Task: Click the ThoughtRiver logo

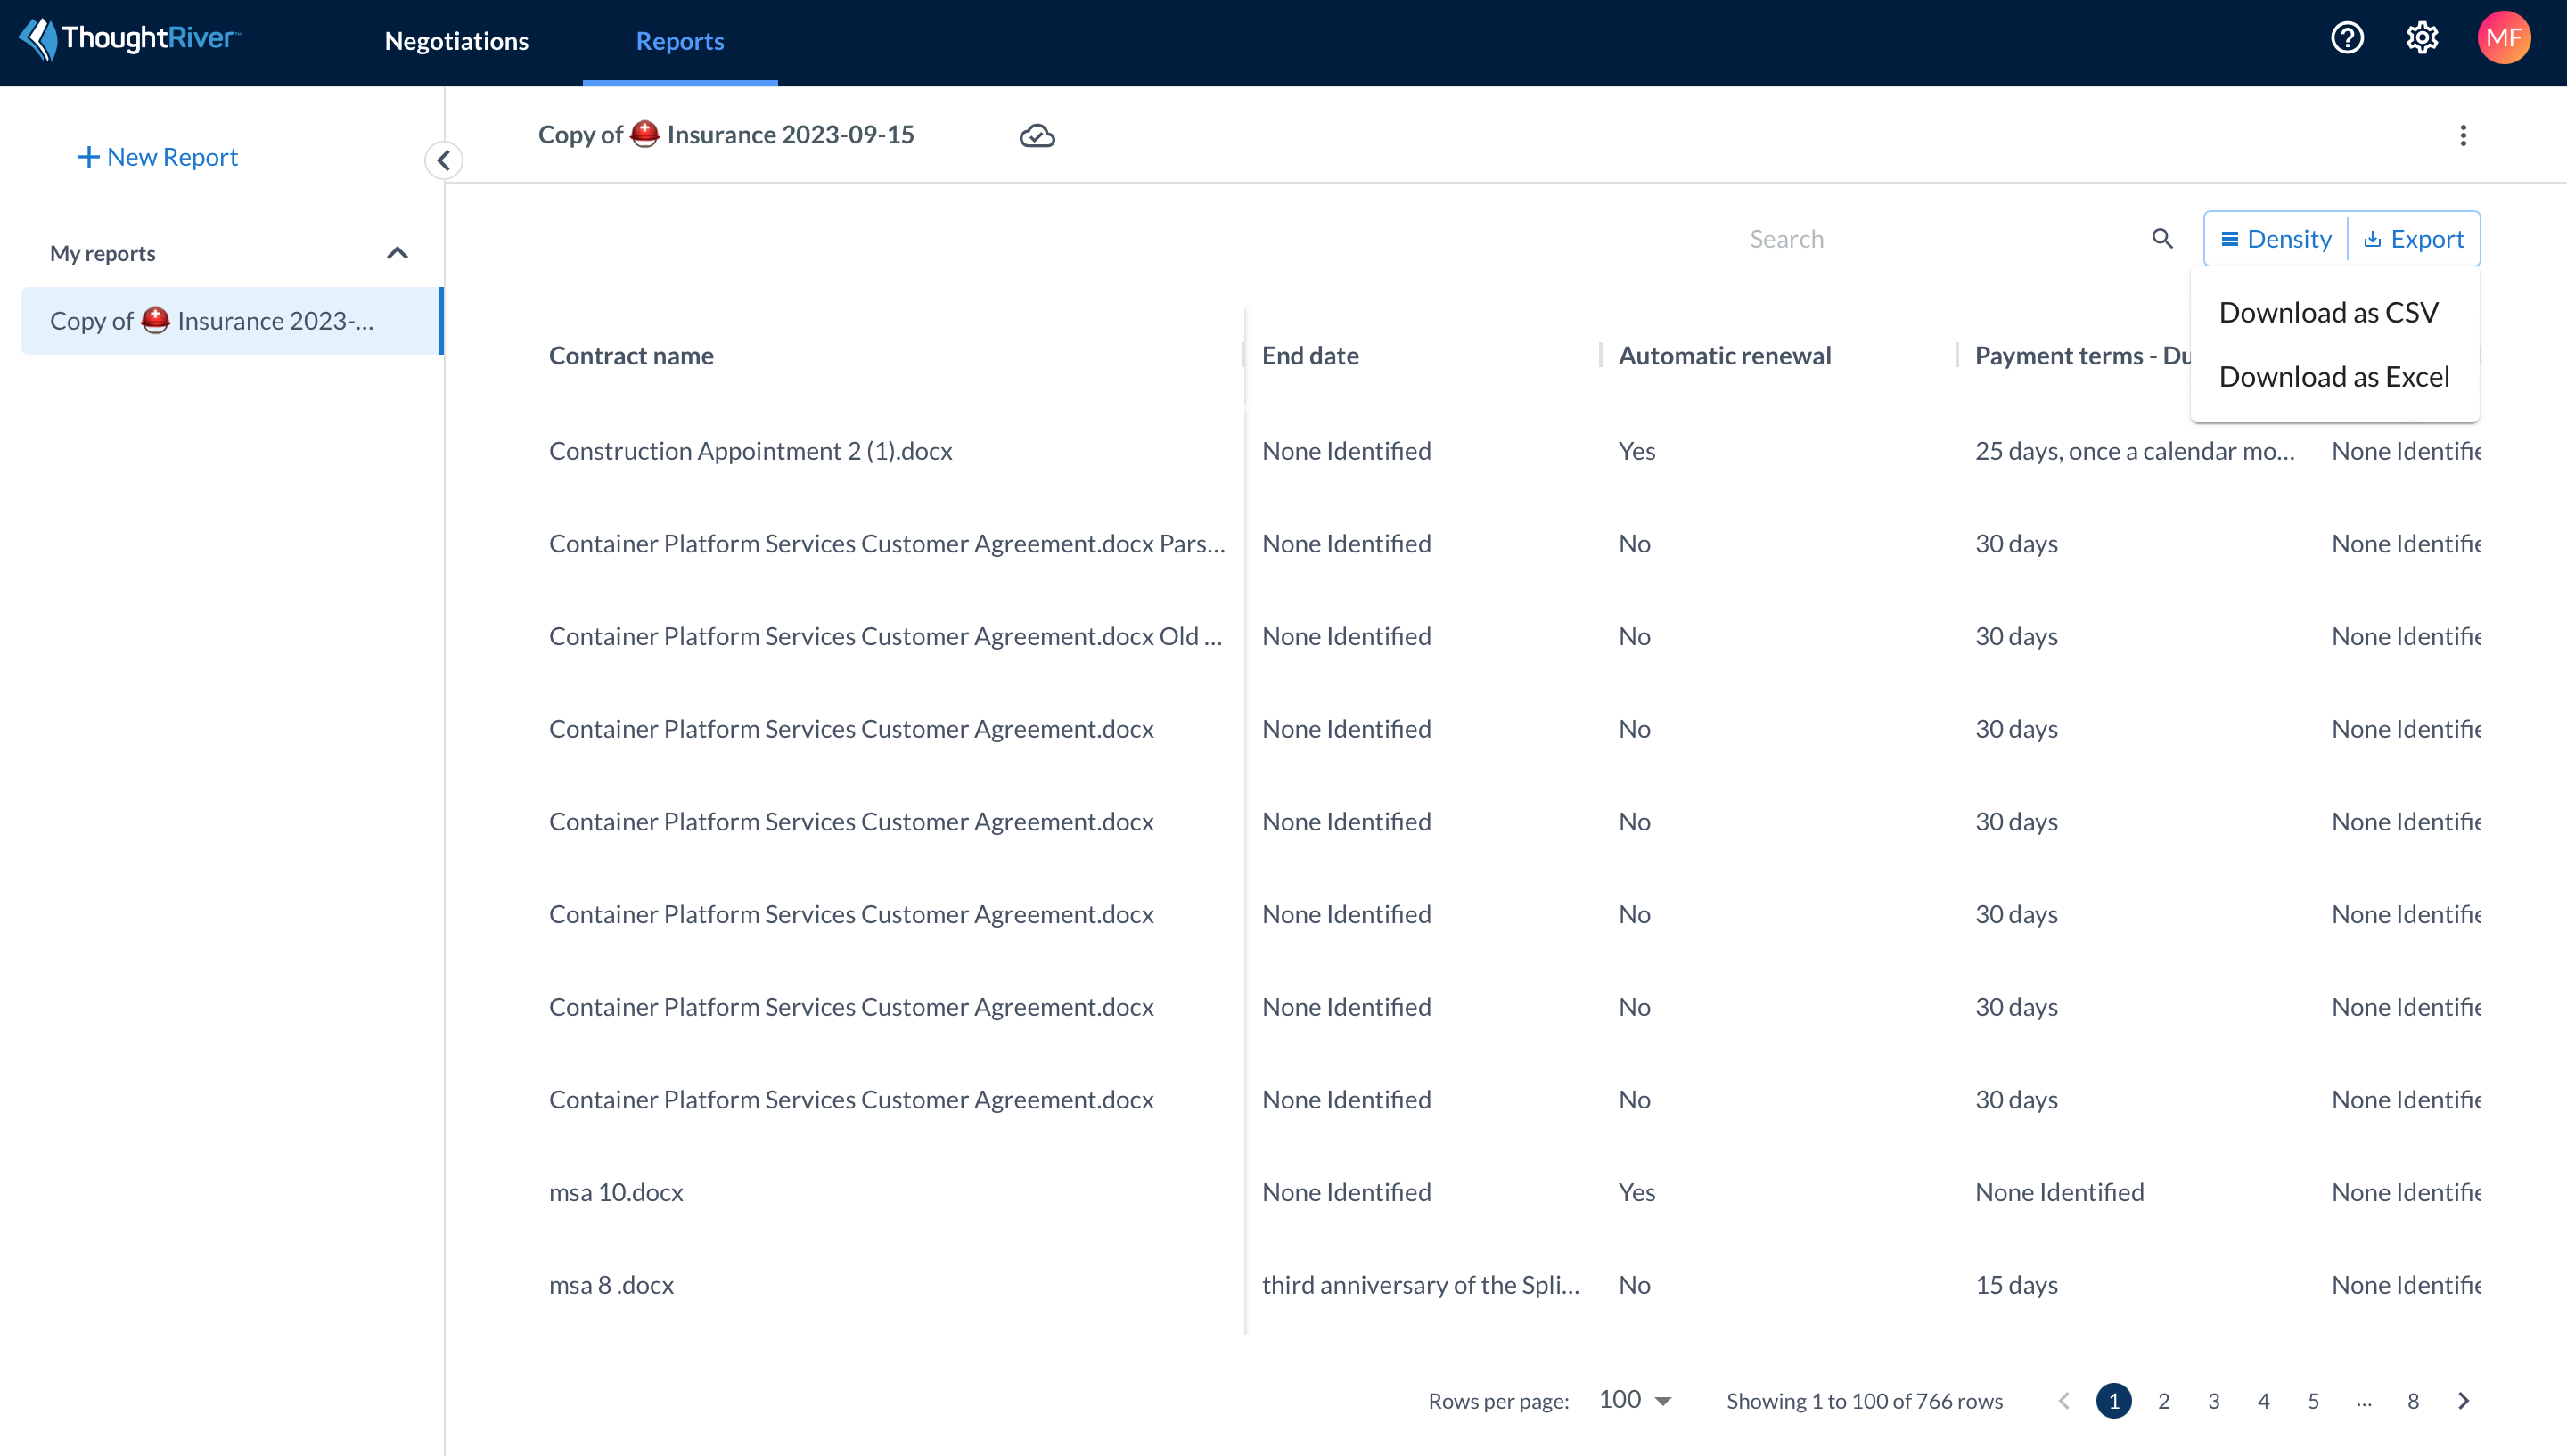Action: 130,40
